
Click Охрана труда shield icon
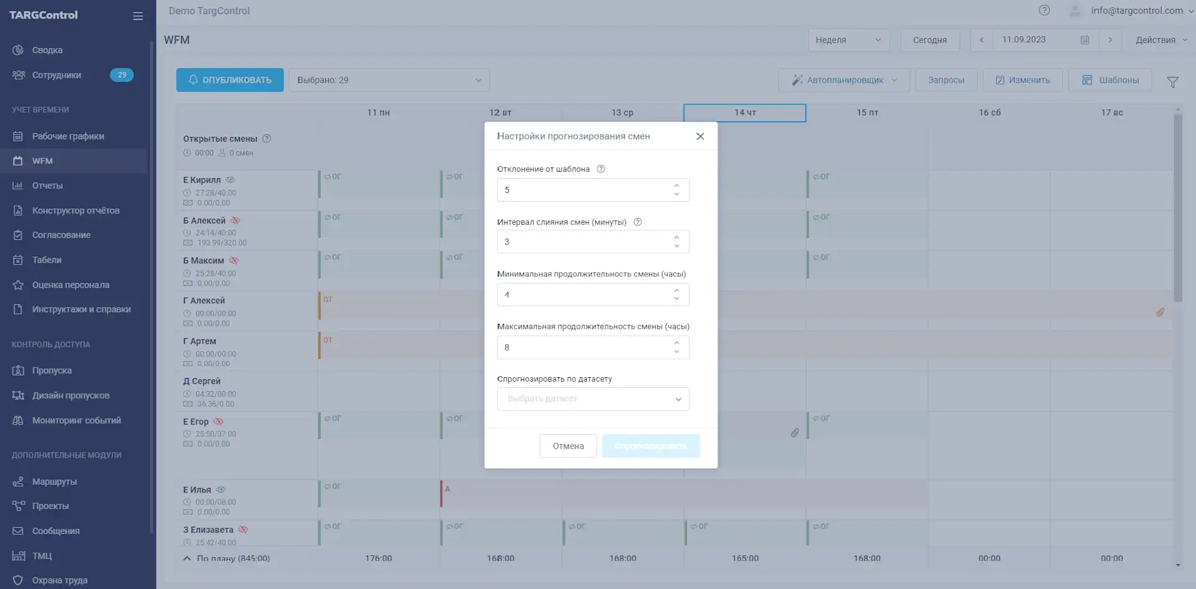coord(18,580)
